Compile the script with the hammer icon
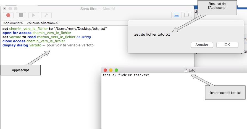The height and width of the screenshot is (129, 247). pos(46,15)
